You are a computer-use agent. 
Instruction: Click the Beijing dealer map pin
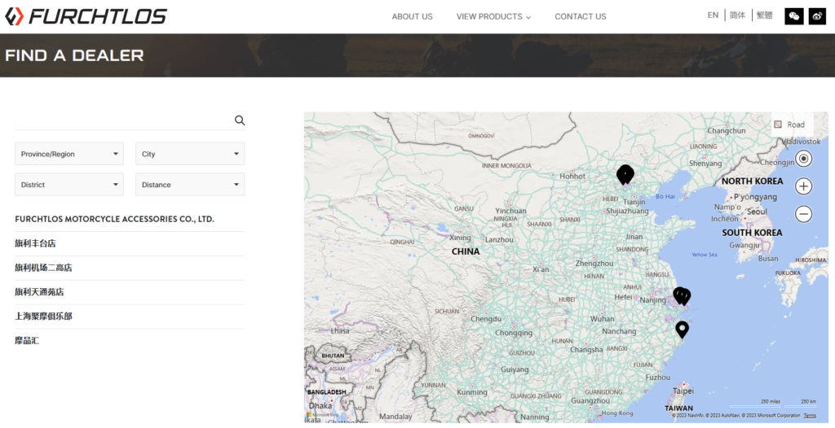point(625,174)
